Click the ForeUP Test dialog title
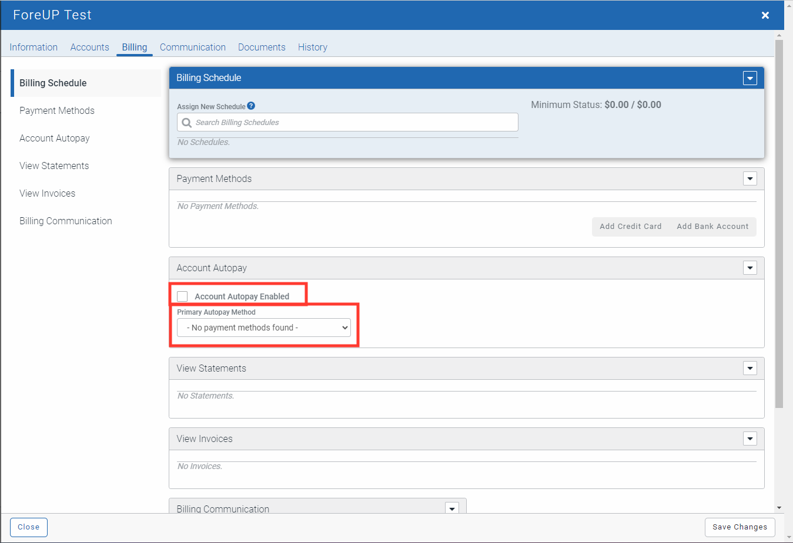Viewport: 793px width, 543px height. click(52, 15)
